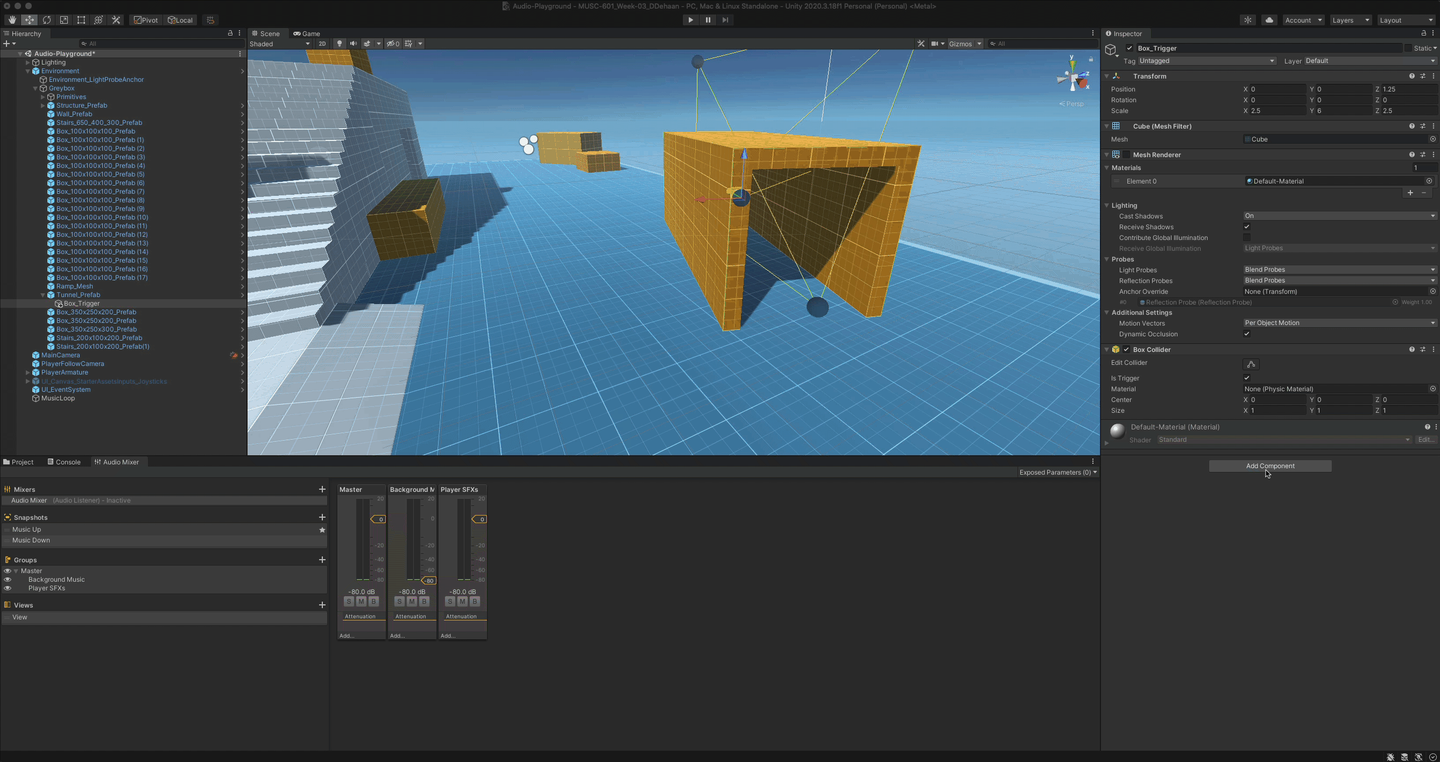This screenshot has width=1440, height=762.
Task: Toggle scene lighting lightbulb icon
Action: pos(340,44)
